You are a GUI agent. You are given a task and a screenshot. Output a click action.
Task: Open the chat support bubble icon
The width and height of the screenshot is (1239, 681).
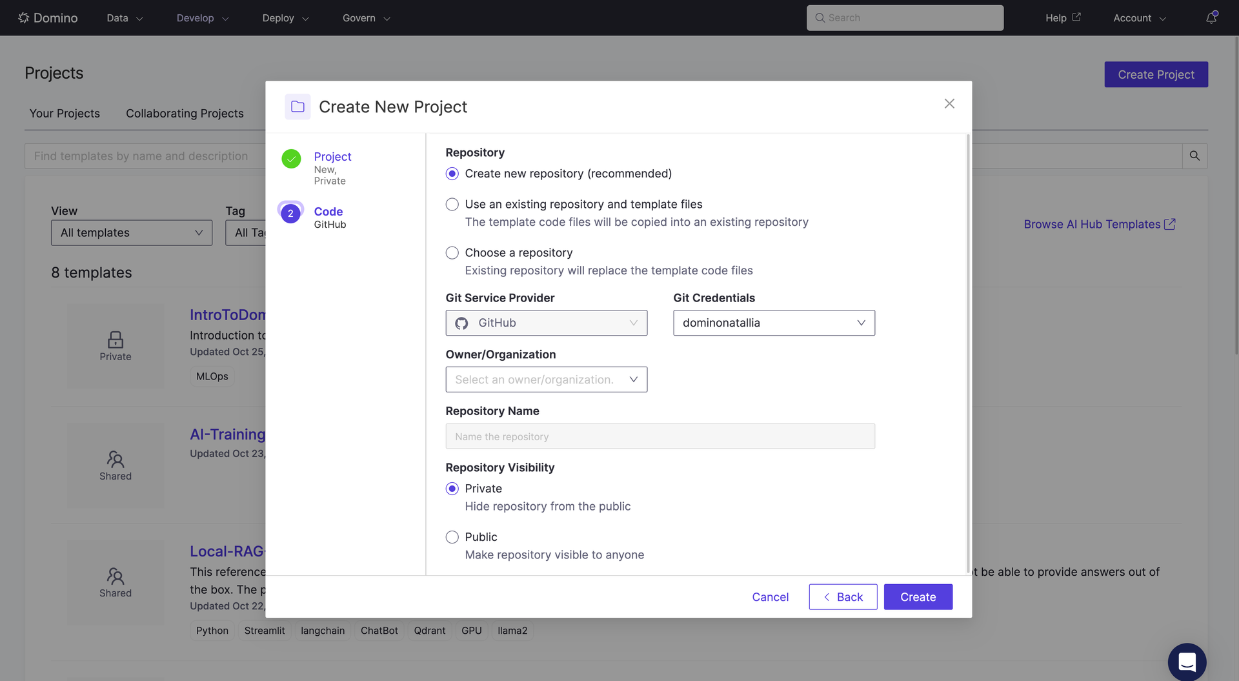coord(1187,662)
